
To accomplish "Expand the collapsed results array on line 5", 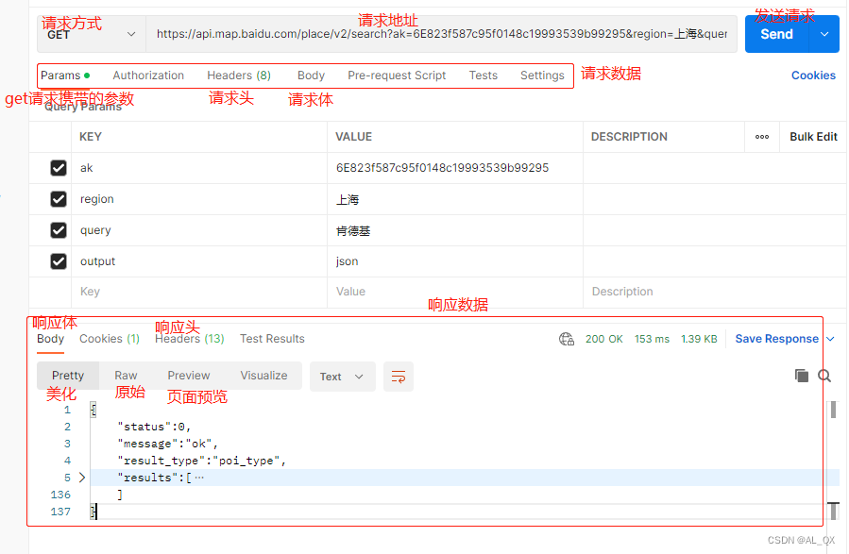I will 82,478.
